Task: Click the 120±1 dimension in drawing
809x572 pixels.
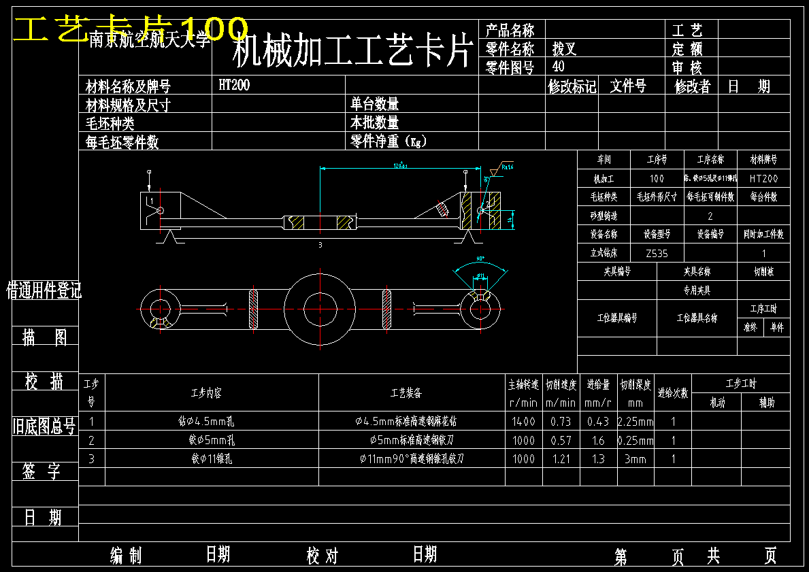Action: tap(400, 165)
